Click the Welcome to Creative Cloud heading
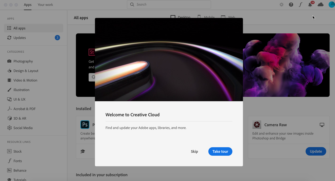Image resolution: width=335 pixels, height=181 pixels. tap(132, 115)
